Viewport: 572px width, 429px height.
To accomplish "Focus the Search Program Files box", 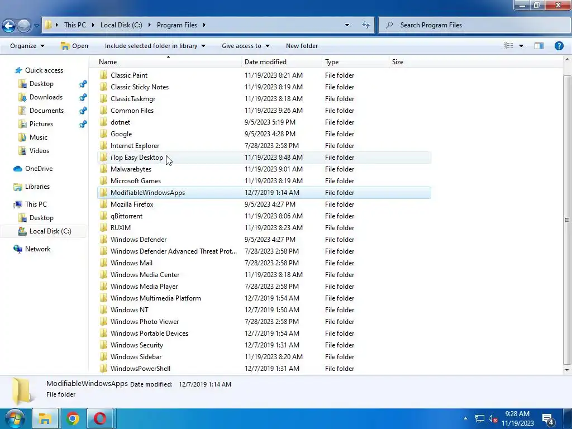I will [475, 25].
